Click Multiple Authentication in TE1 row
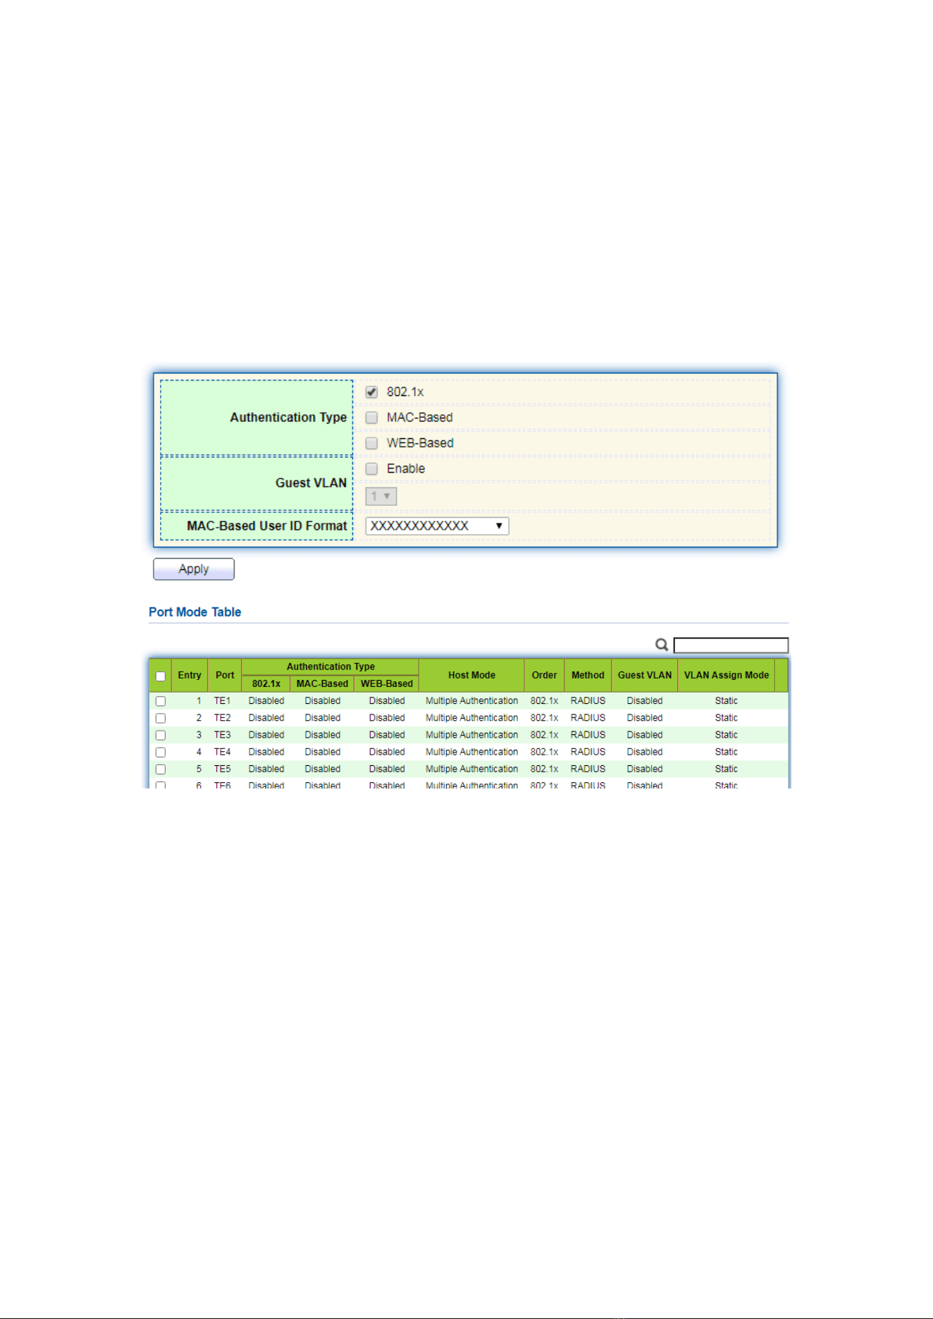 [471, 701]
